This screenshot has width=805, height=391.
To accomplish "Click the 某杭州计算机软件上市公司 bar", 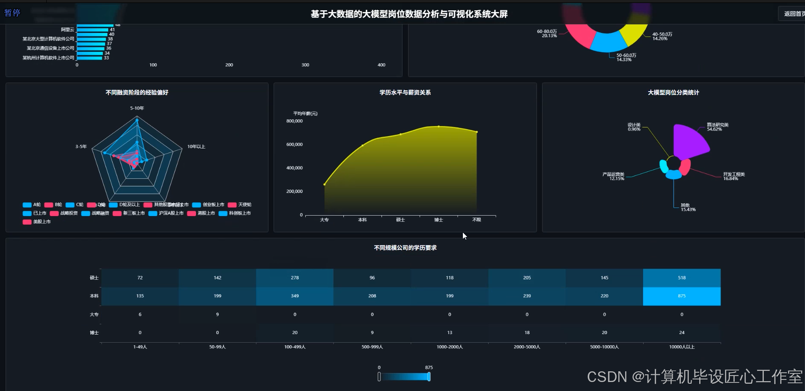I will (x=89, y=58).
